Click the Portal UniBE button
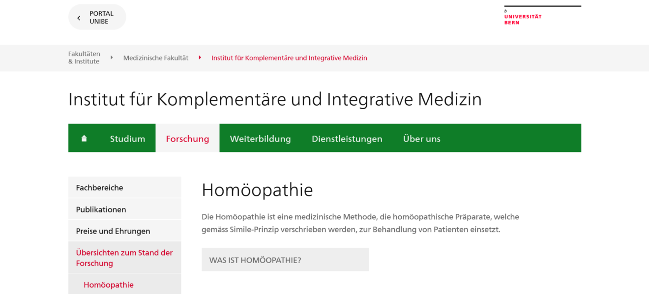The image size is (649, 294). [x=97, y=18]
